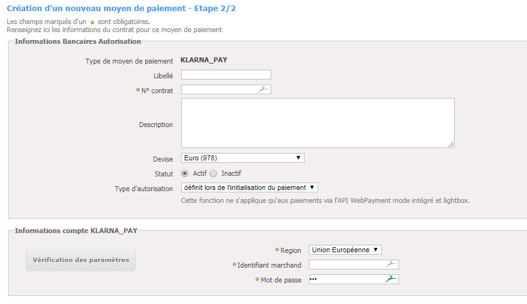Image resolution: width=527 pixels, height=304 pixels.
Task: Click the resize handle of the Description textarea
Action: [451, 144]
